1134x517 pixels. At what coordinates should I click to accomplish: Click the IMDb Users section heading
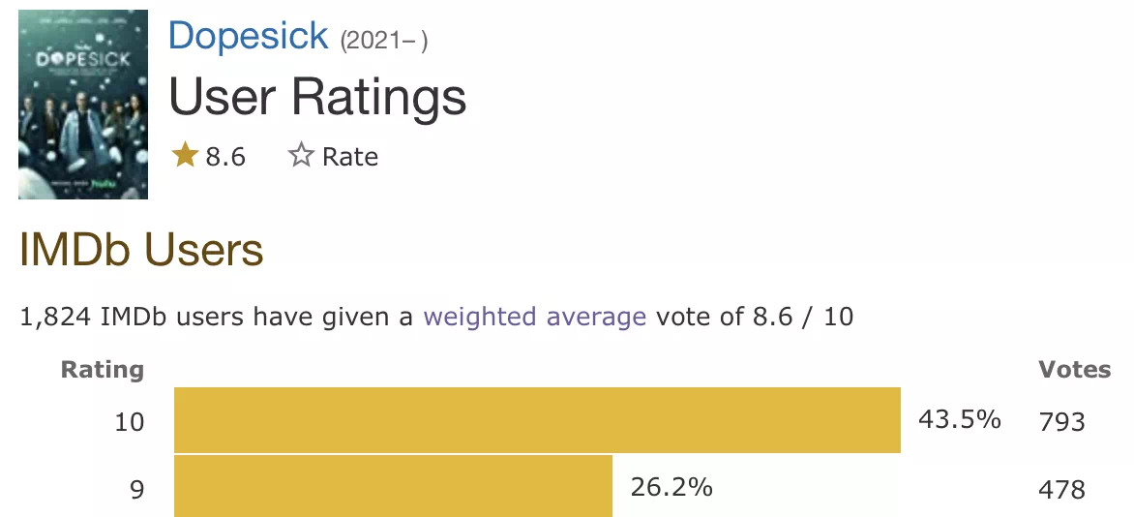pos(141,249)
